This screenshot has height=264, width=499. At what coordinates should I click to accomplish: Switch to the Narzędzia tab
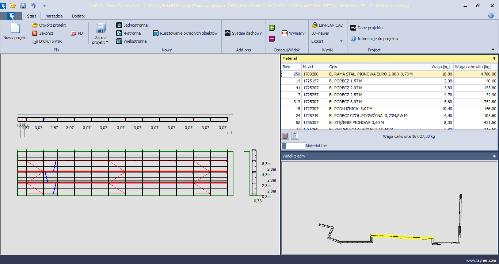54,16
